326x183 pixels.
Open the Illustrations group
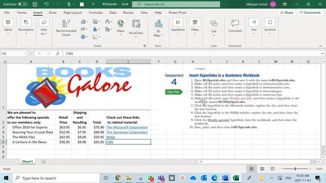[26, 27]
